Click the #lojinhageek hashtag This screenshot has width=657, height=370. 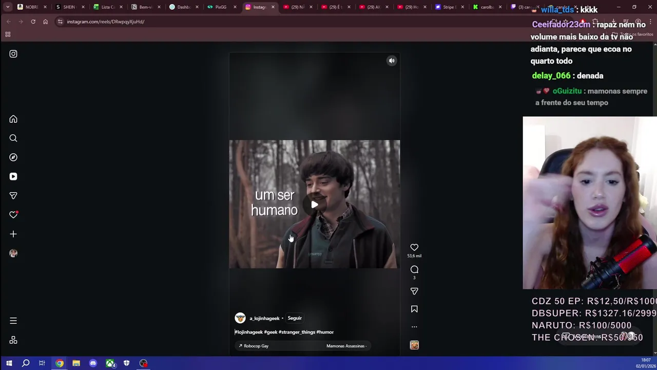point(248,332)
